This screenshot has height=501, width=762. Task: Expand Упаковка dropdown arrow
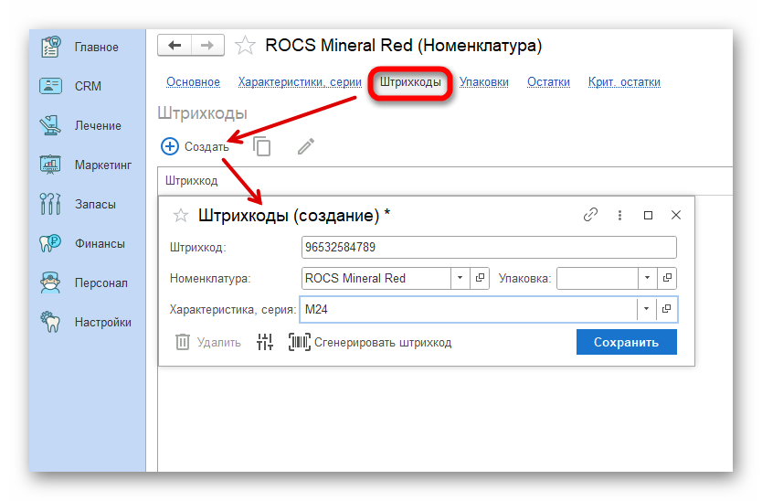pos(647,278)
